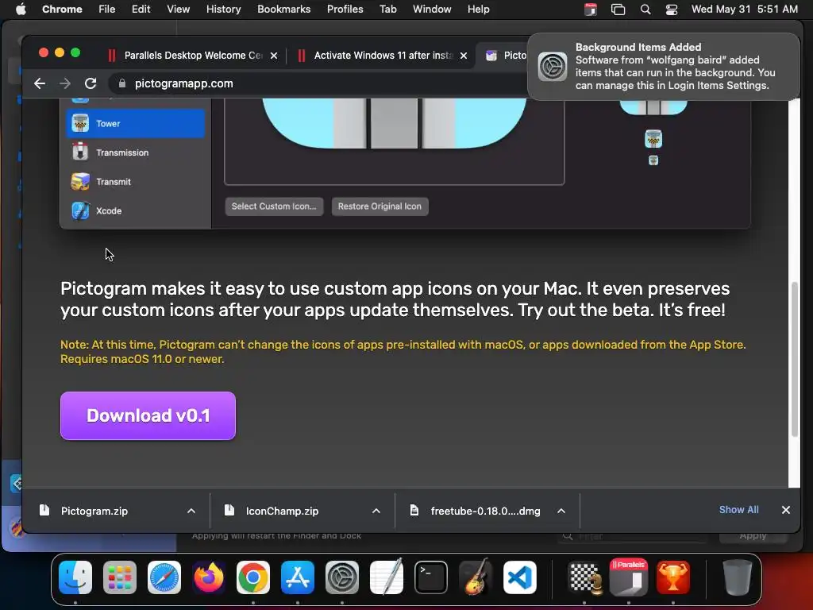The height and width of the screenshot is (610, 813).
Task: Click the Stage Manager menu bar icon
Action: pyautogui.click(x=618, y=10)
